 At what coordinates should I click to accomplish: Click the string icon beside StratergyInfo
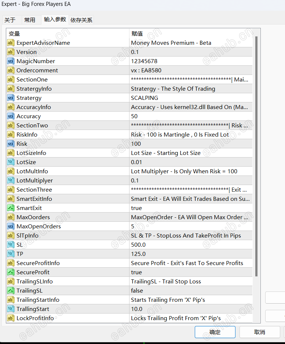[11, 89]
